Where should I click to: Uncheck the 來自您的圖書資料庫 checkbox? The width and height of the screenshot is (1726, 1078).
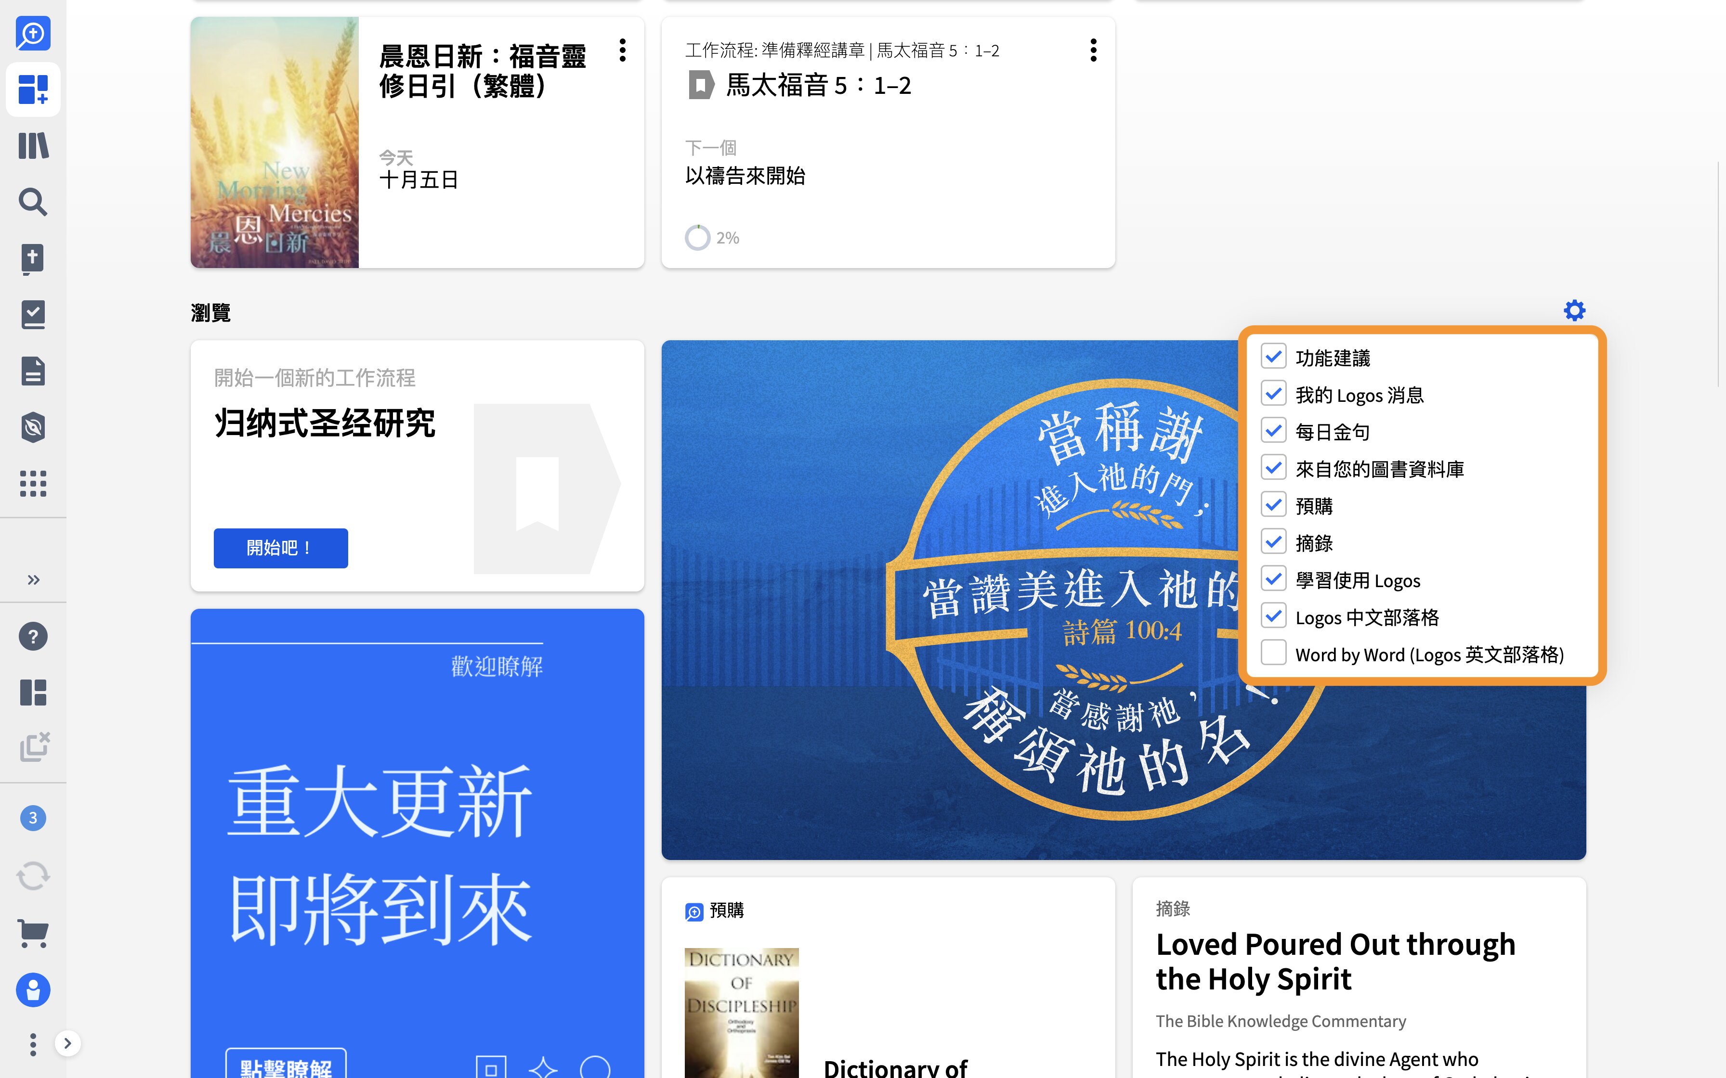click(1273, 468)
